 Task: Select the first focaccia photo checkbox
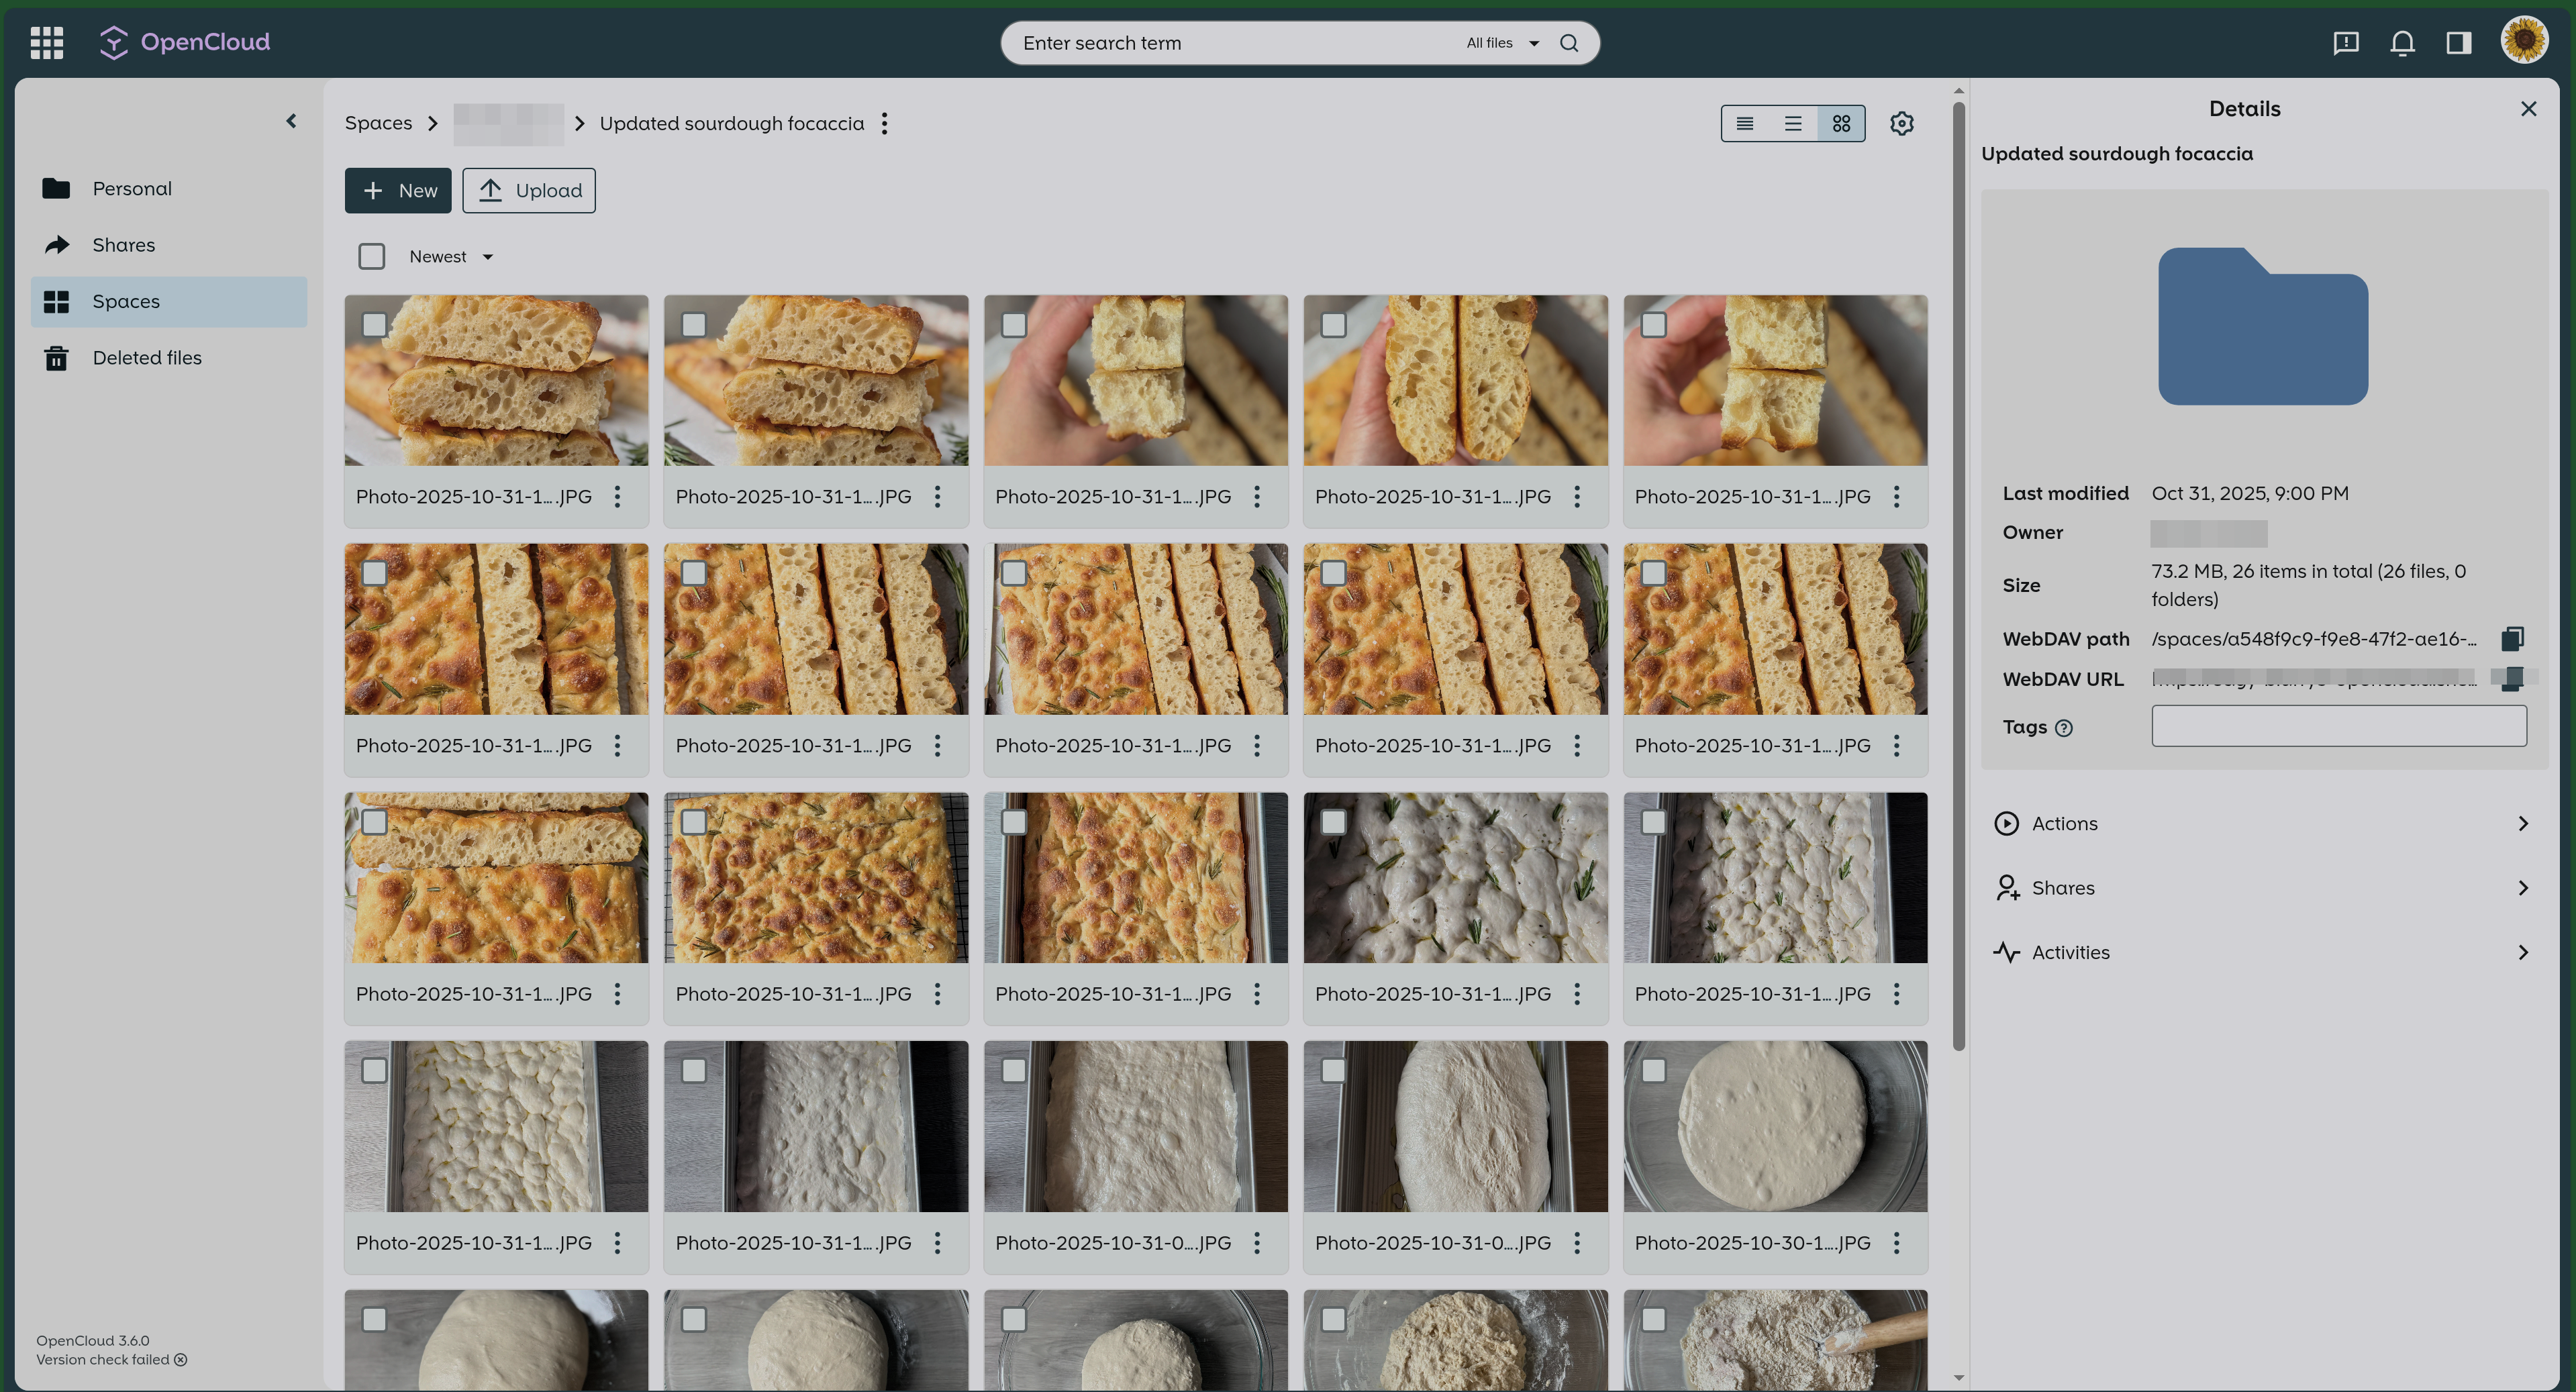pyautogui.click(x=374, y=324)
